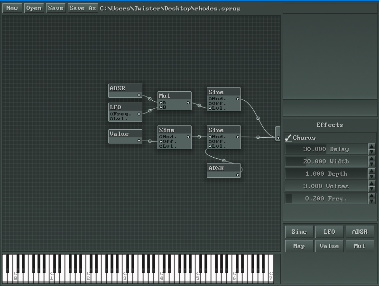Click the New button in top toolbar

point(12,8)
